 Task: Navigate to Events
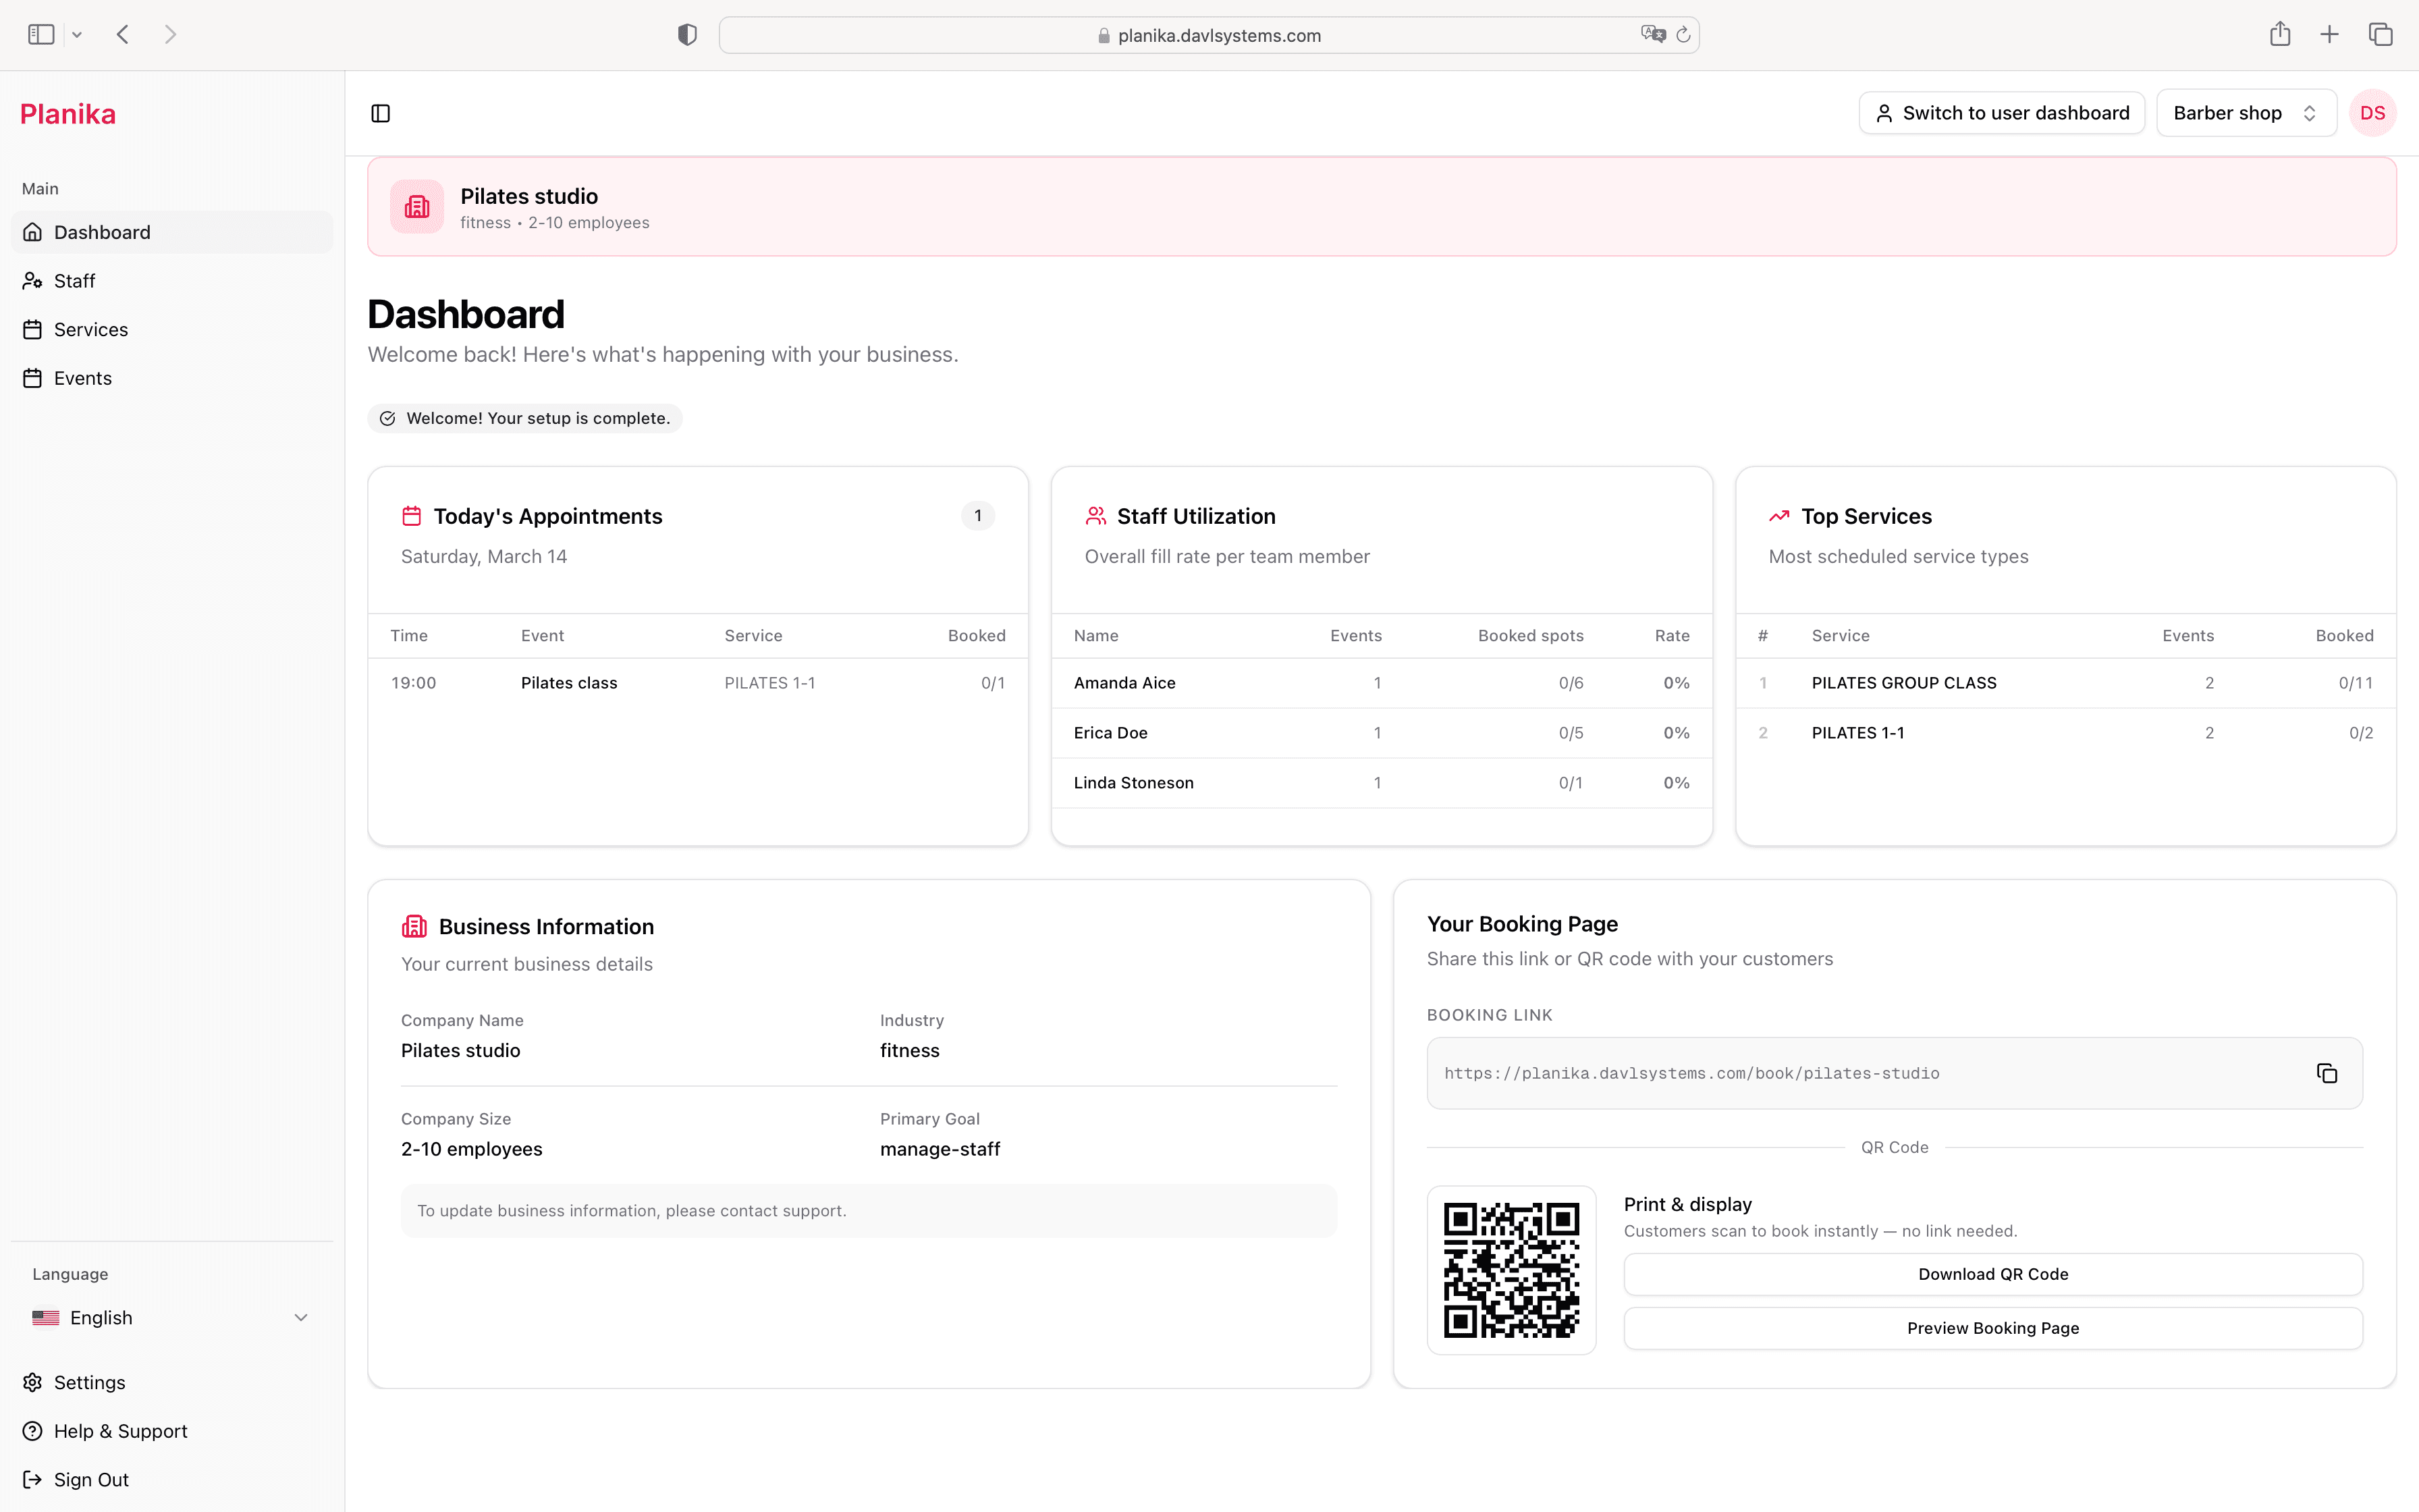coord(171,378)
